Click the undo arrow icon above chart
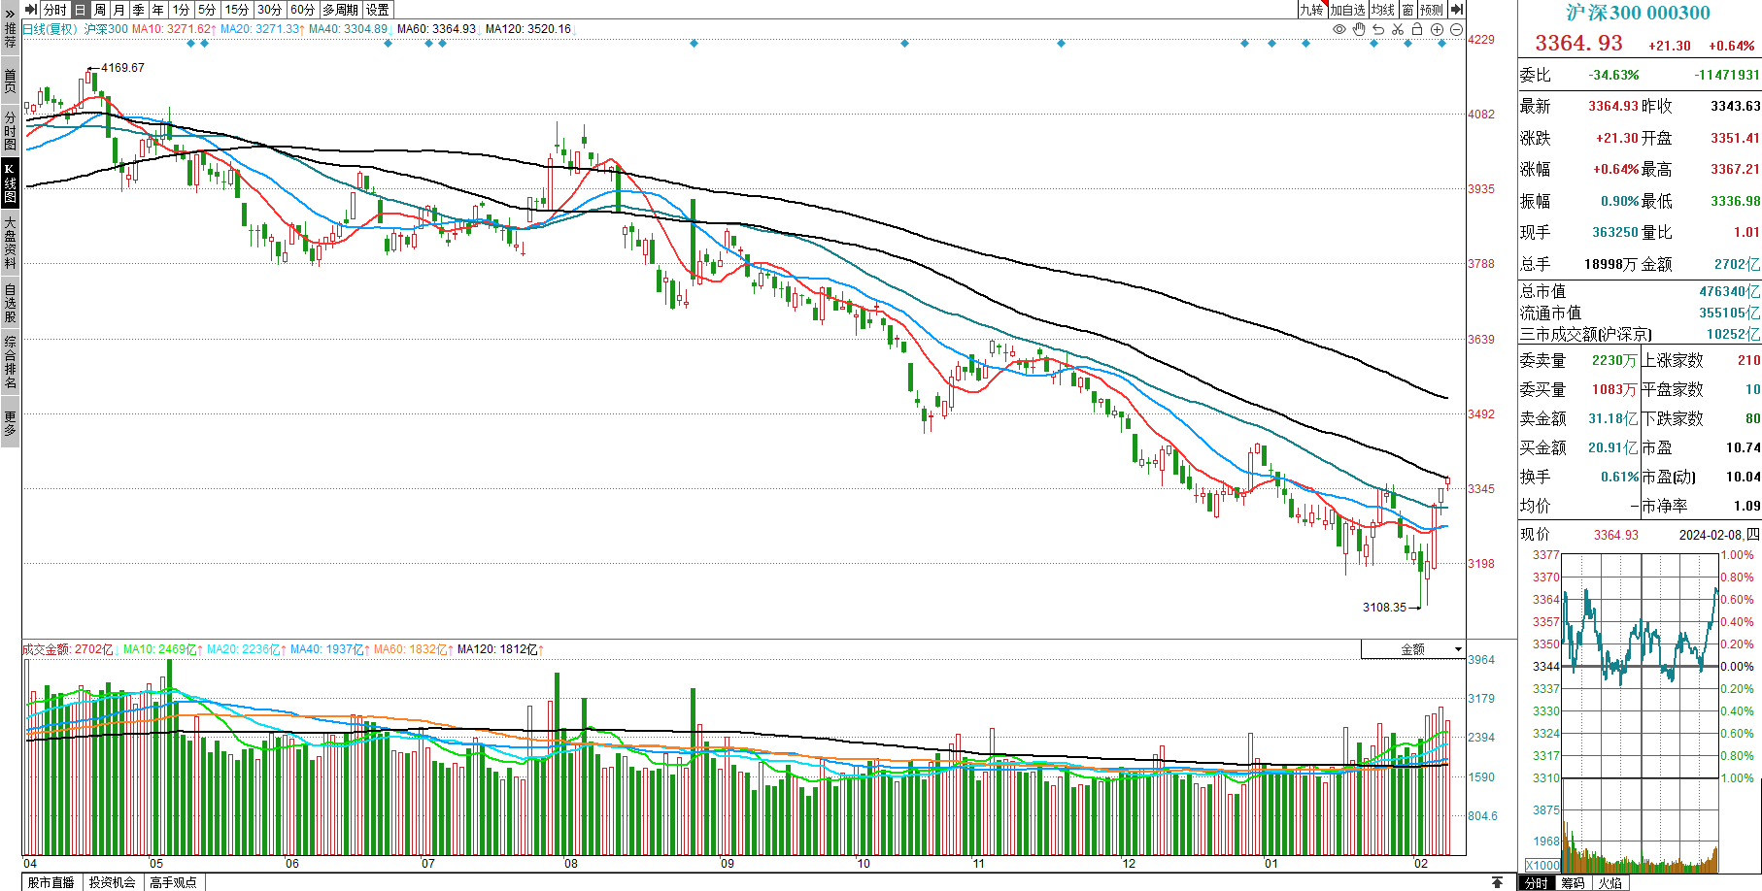This screenshot has height=891, width=1762. pos(1378,29)
